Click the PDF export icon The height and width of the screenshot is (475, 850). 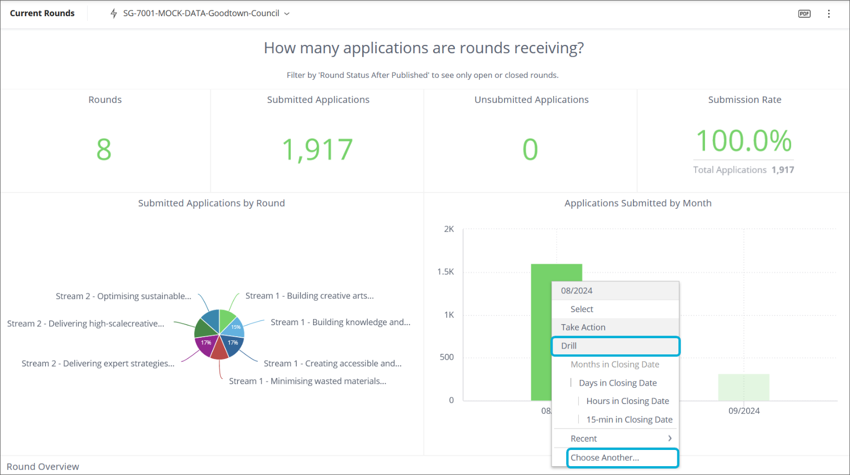(x=804, y=14)
